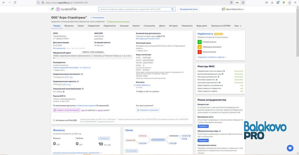Open the chat support bubble icon
Image resolution: width=299 pixels, height=155 pixels.
(290, 148)
